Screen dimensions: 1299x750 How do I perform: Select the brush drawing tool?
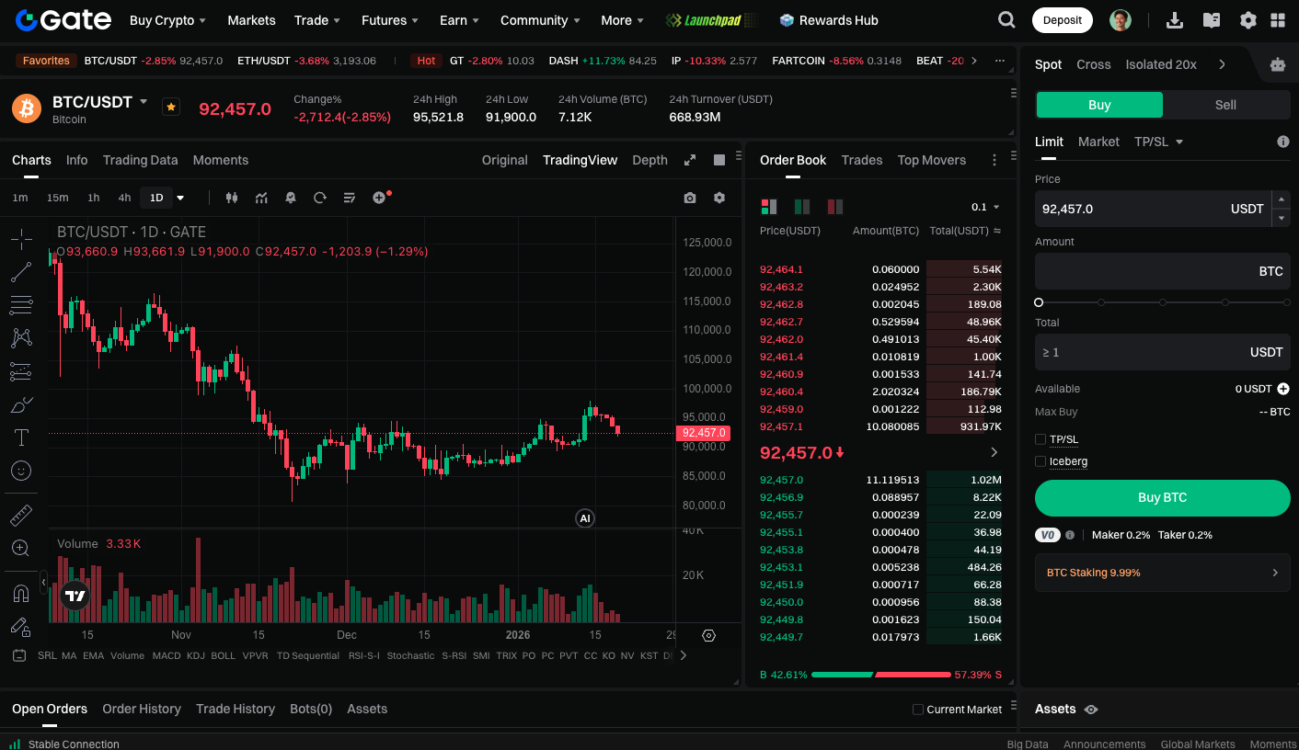click(21, 404)
